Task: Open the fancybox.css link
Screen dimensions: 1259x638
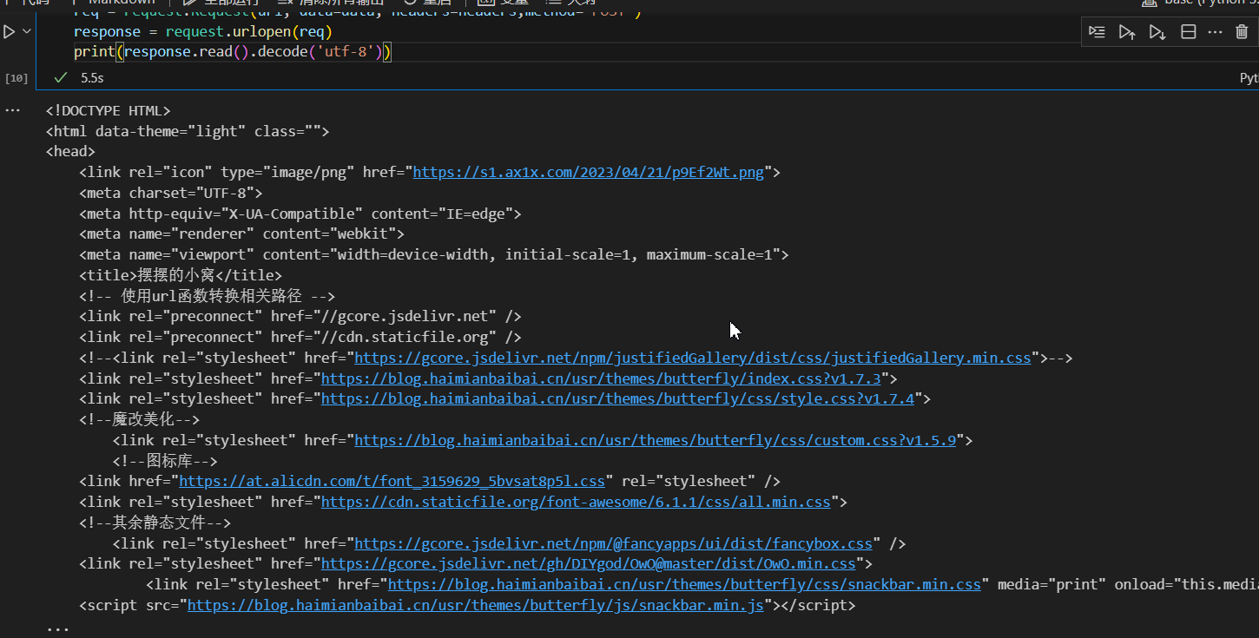Action: [x=613, y=543]
